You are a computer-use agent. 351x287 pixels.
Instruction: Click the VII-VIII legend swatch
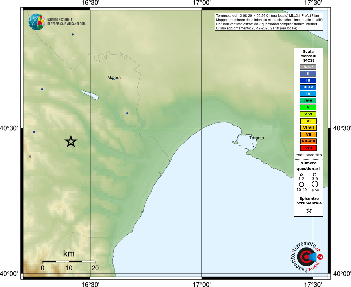click(308, 141)
